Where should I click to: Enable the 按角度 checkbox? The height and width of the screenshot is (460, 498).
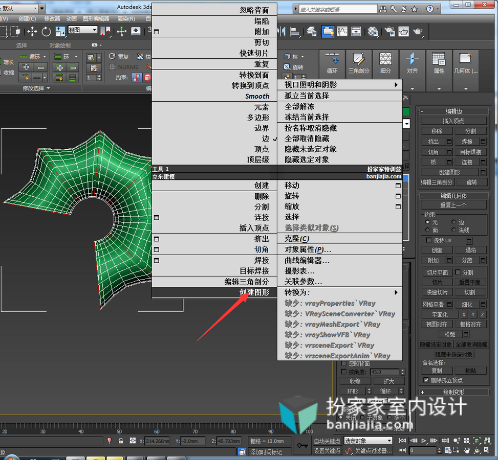tap(343, 372)
